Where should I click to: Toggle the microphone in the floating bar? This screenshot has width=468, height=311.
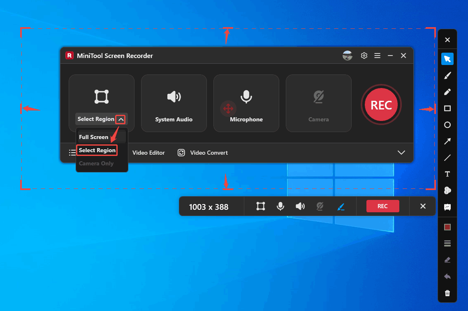tap(280, 206)
